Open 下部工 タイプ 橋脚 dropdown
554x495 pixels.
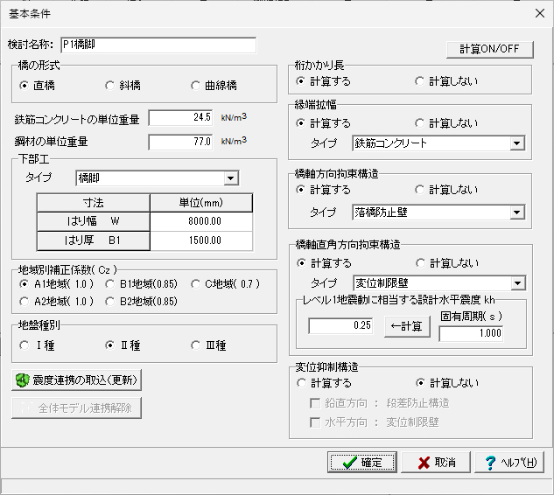click(x=231, y=178)
